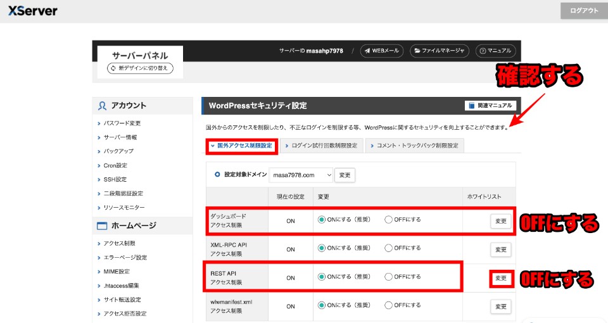This screenshot has height=323, width=608.
Task: Select OFFにする for wlwmanifest.xml
Action: (x=388, y=305)
